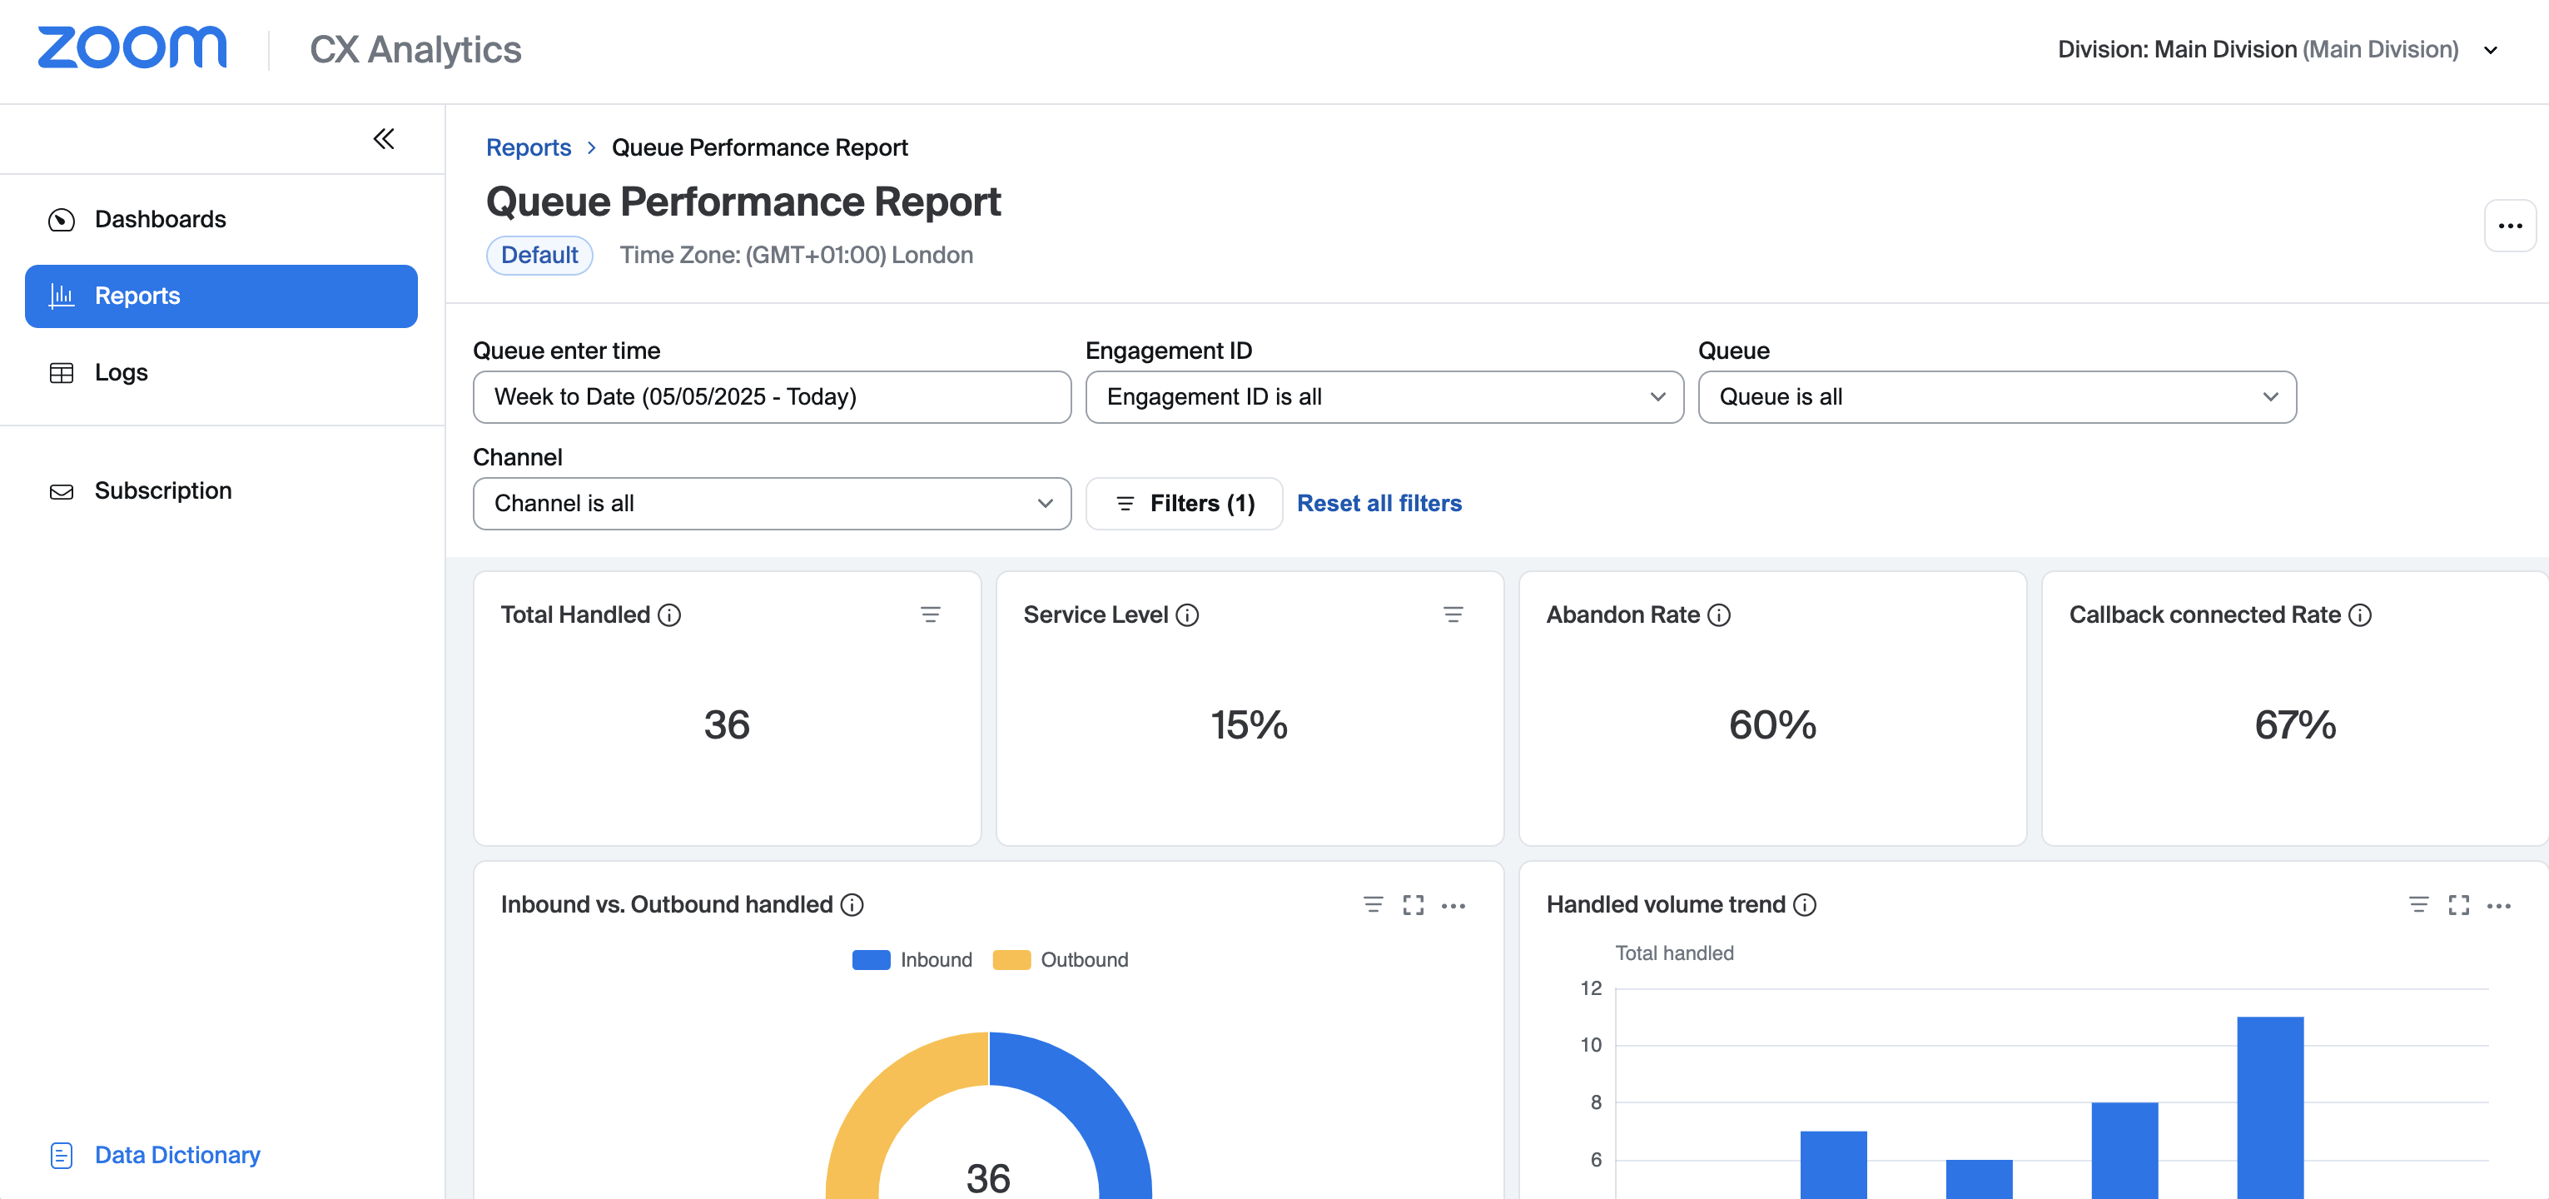Collapse the sidebar with double-chevron icon

384,138
